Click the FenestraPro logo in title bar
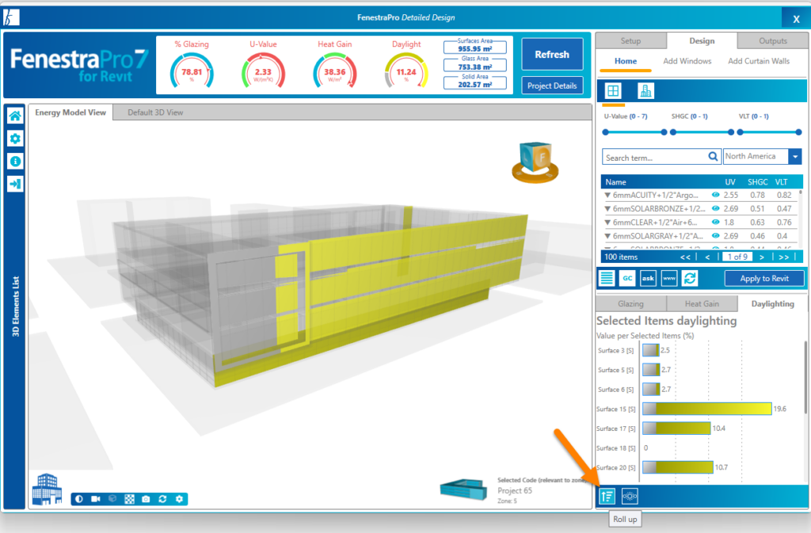The height and width of the screenshot is (533, 811). coord(11,17)
